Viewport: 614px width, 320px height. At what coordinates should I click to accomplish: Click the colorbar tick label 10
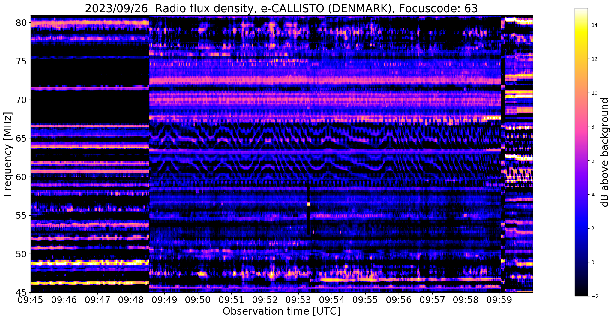pyautogui.click(x=594, y=93)
